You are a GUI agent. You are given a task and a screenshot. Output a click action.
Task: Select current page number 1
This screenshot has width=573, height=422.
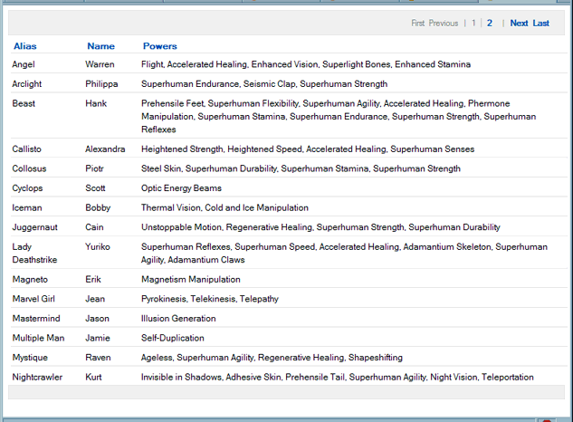473,23
